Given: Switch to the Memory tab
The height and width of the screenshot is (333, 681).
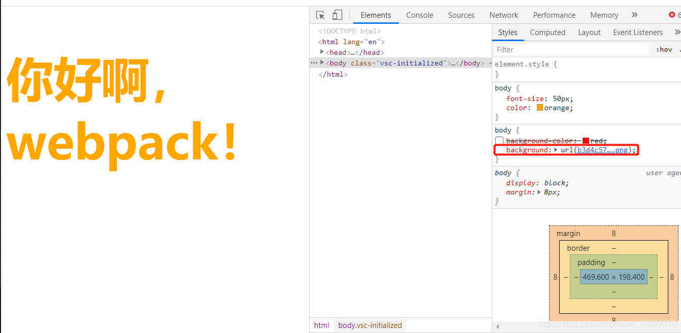Looking at the screenshot, I should click(x=604, y=15).
